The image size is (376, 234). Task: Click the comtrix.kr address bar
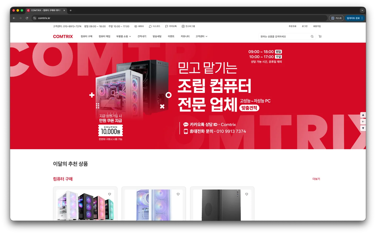click(179, 18)
